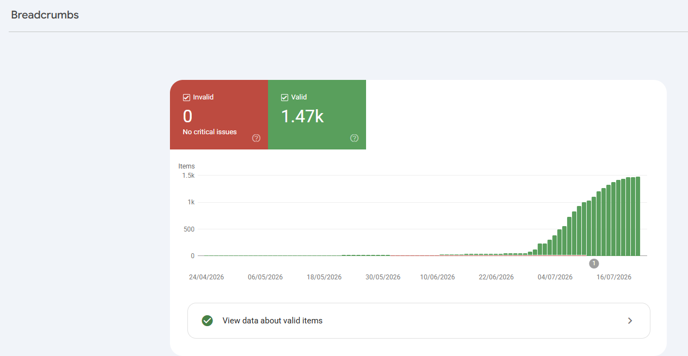Click the 18/05/2026 axis date
The height and width of the screenshot is (356, 688).
(324, 277)
